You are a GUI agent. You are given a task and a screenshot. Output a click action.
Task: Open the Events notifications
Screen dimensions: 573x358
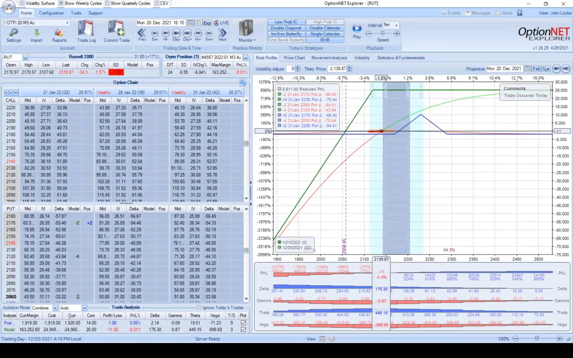(451, 13)
